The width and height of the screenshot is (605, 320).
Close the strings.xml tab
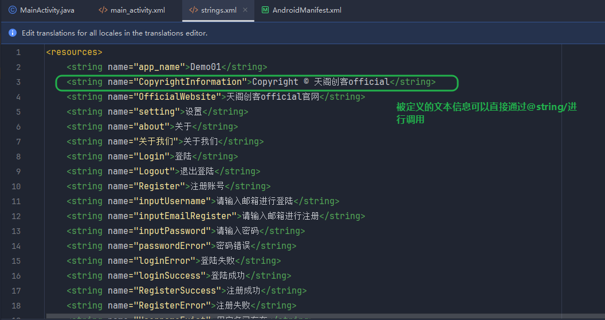[x=245, y=10]
